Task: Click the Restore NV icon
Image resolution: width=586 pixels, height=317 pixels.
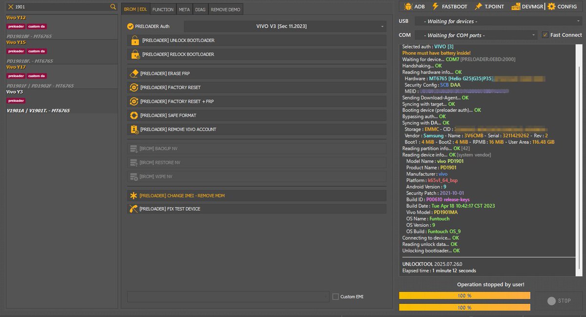Action: (134, 162)
